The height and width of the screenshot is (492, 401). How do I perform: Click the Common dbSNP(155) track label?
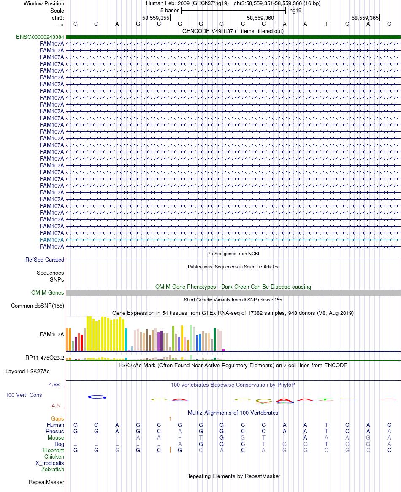pyautogui.click(x=38, y=306)
